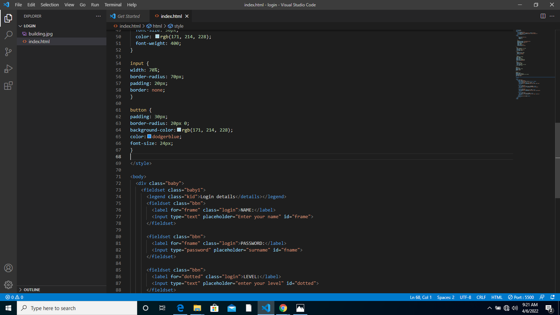This screenshot has height=315, width=560.
Task: Click background-color swatch on line 64
Action: click(x=179, y=130)
